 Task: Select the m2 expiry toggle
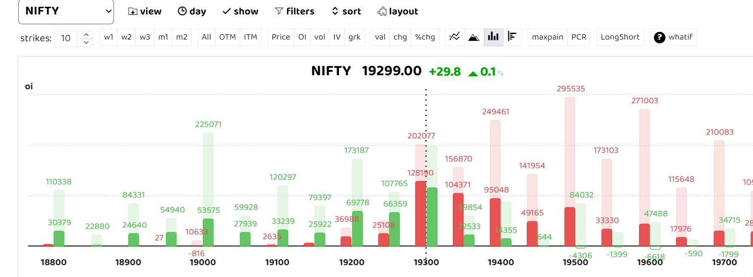pos(182,37)
